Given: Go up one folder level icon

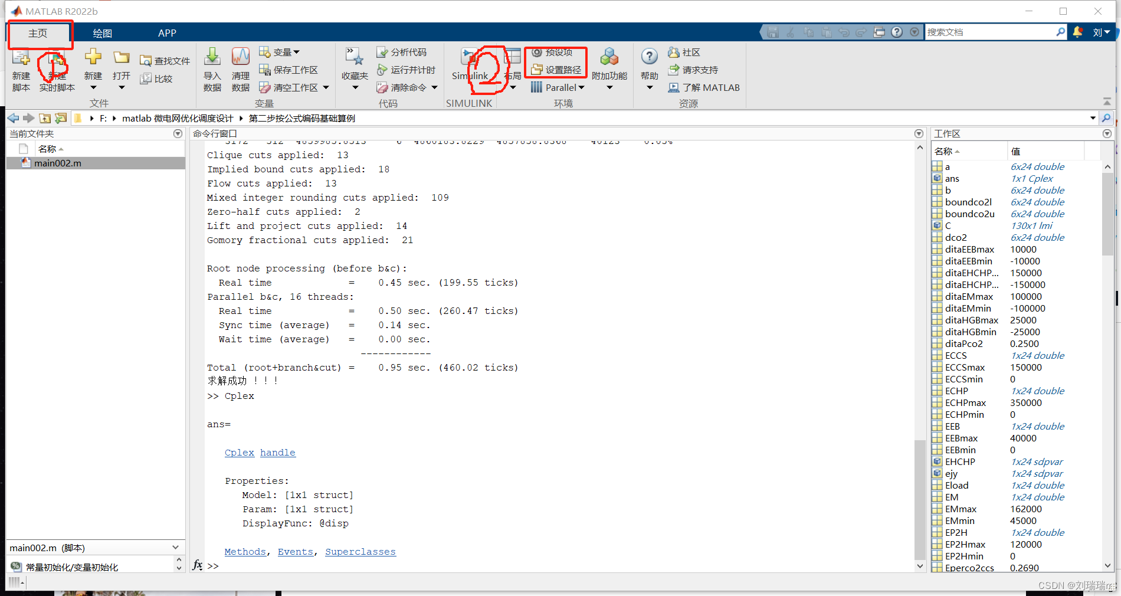Looking at the screenshot, I should click(45, 118).
